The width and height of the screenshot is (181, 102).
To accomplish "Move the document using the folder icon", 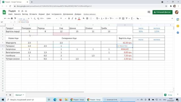I will [22, 11].
